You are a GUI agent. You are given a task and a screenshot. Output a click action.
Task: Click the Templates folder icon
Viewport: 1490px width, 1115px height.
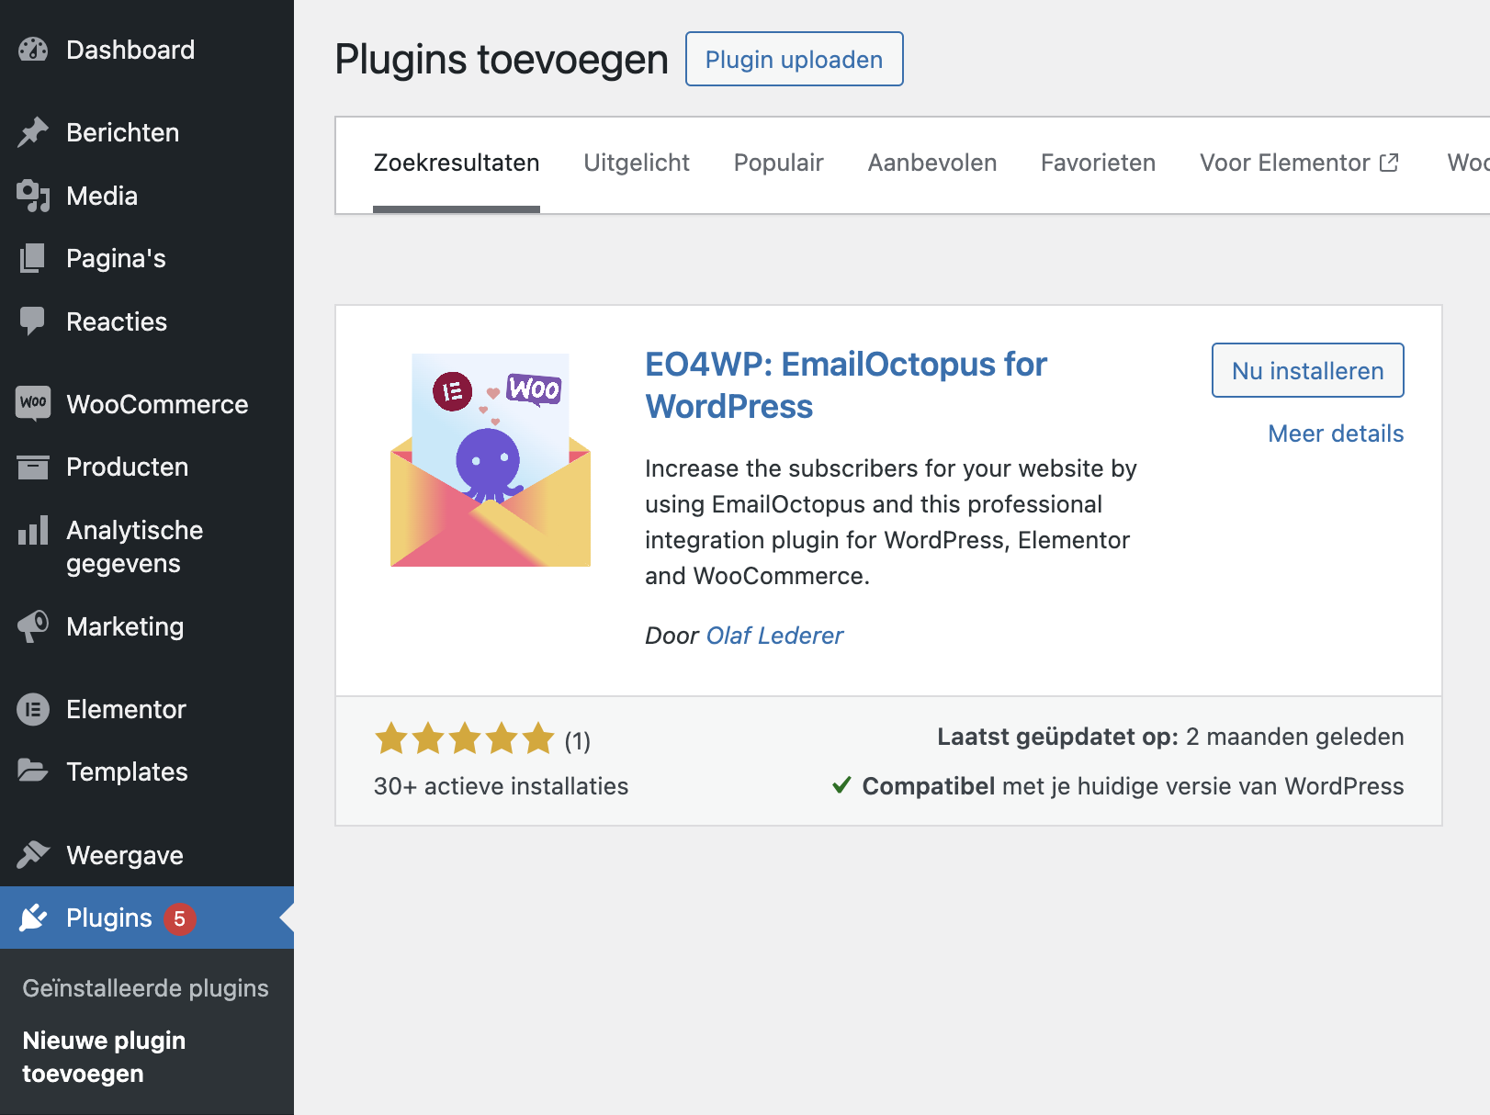pyautogui.click(x=33, y=771)
